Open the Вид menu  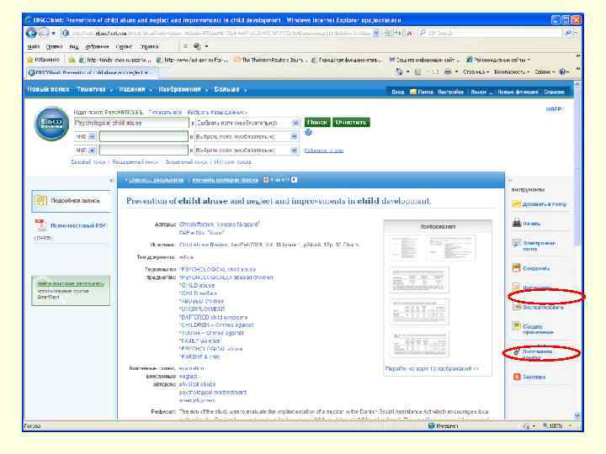[x=74, y=47]
